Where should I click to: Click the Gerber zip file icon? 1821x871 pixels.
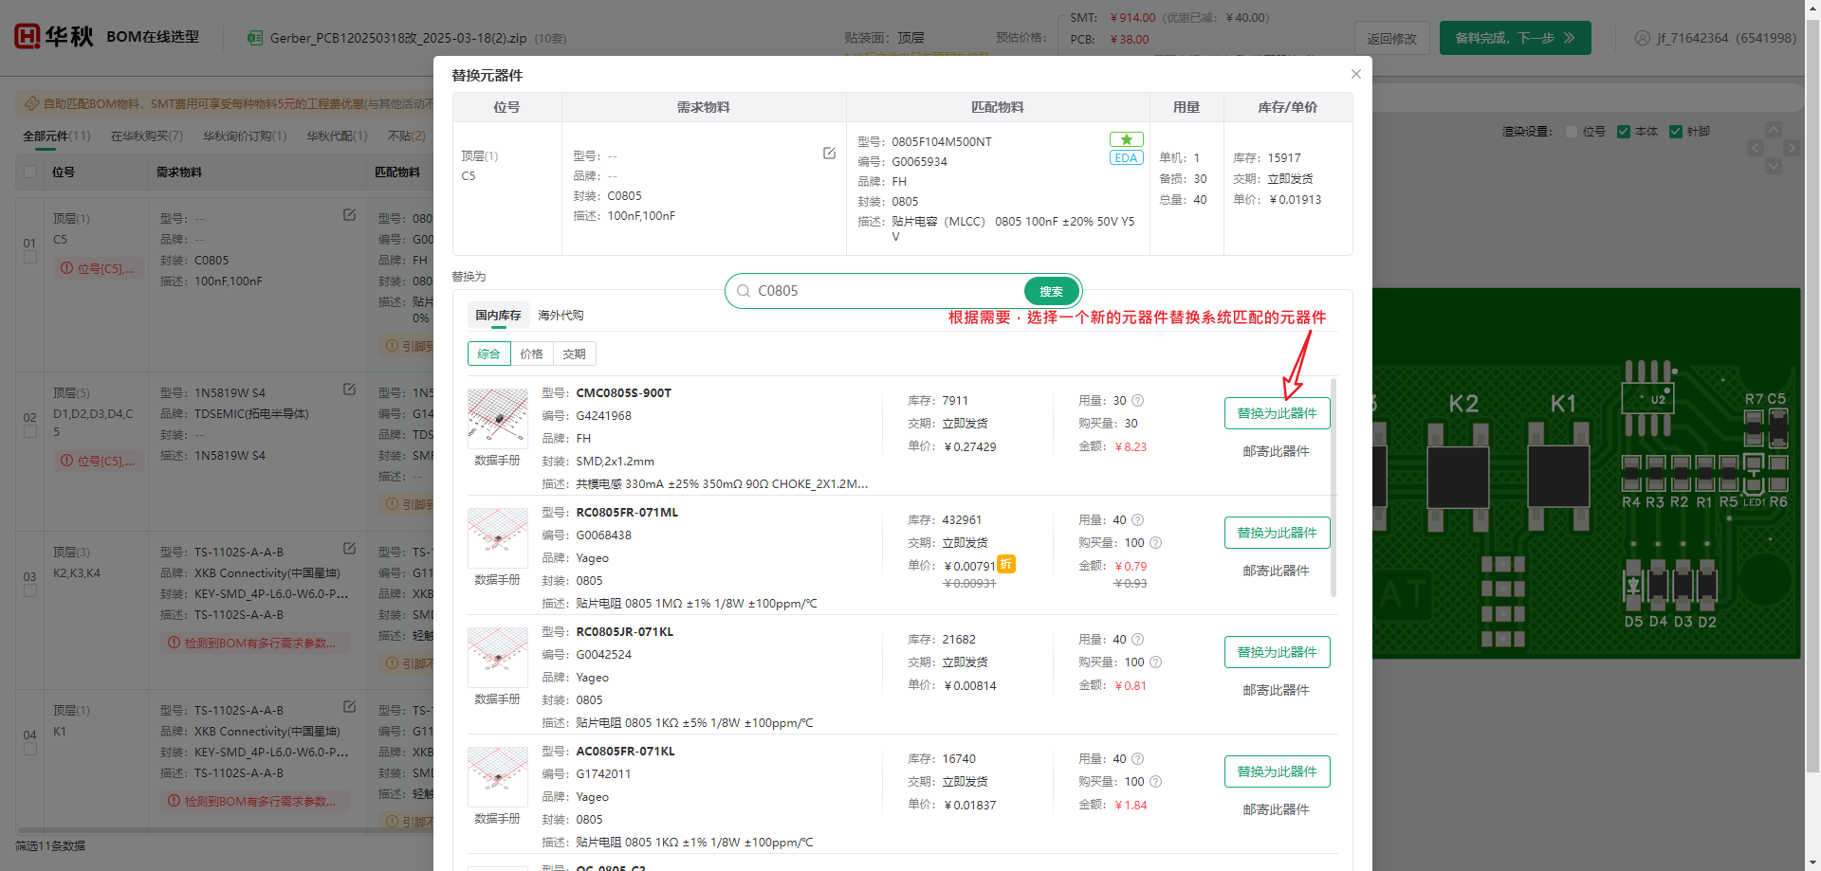pos(255,38)
